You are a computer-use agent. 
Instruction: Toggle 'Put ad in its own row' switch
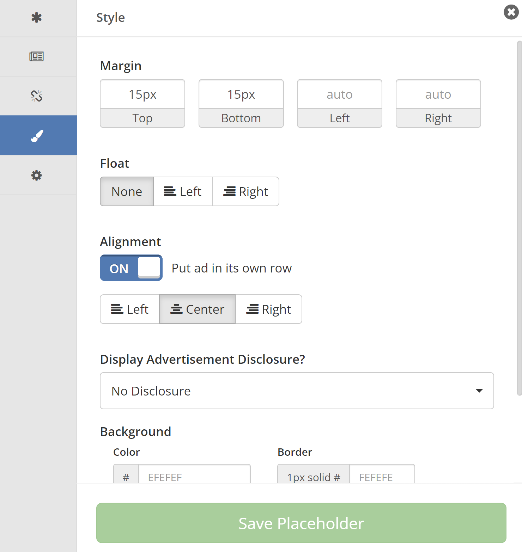tap(131, 268)
